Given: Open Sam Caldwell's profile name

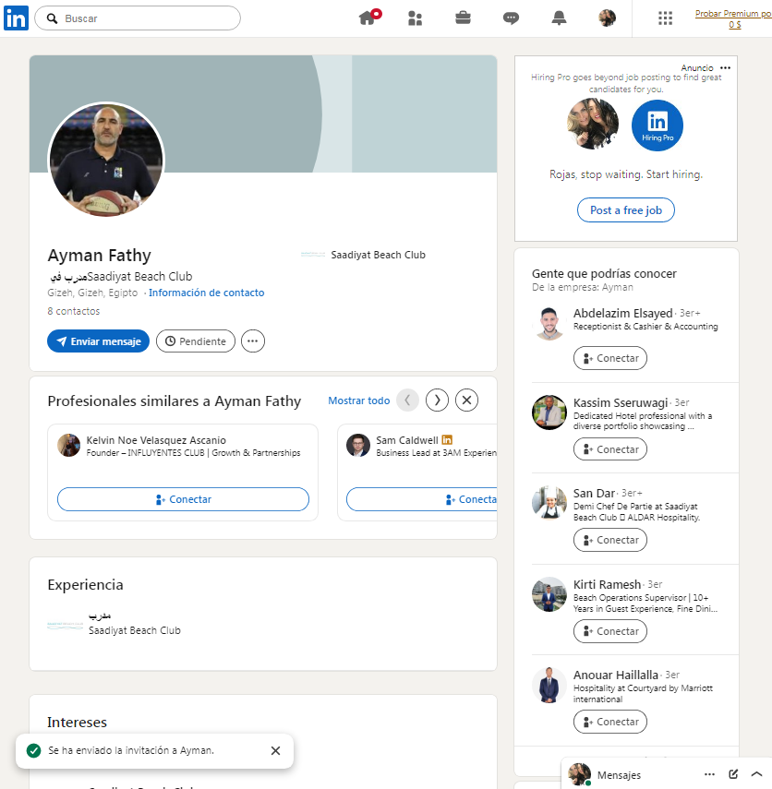Looking at the screenshot, I should click(x=407, y=440).
